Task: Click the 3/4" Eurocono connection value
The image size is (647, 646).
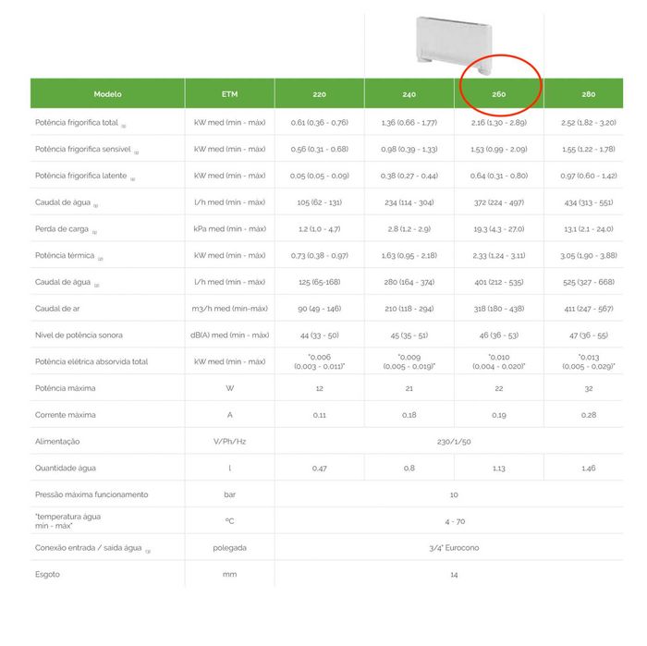Action: [454, 548]
